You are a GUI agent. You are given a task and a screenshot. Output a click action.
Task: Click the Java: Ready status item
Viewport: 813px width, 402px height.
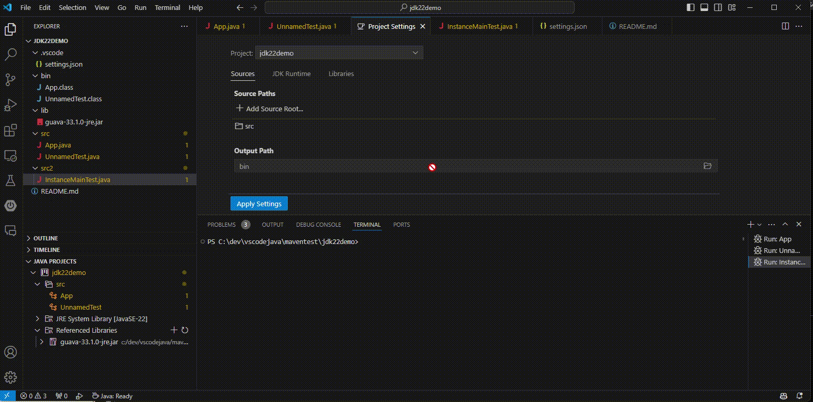(112, 396)
